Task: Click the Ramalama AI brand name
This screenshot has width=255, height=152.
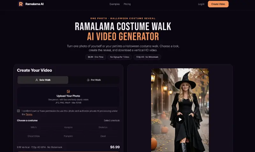Action: 34,4
